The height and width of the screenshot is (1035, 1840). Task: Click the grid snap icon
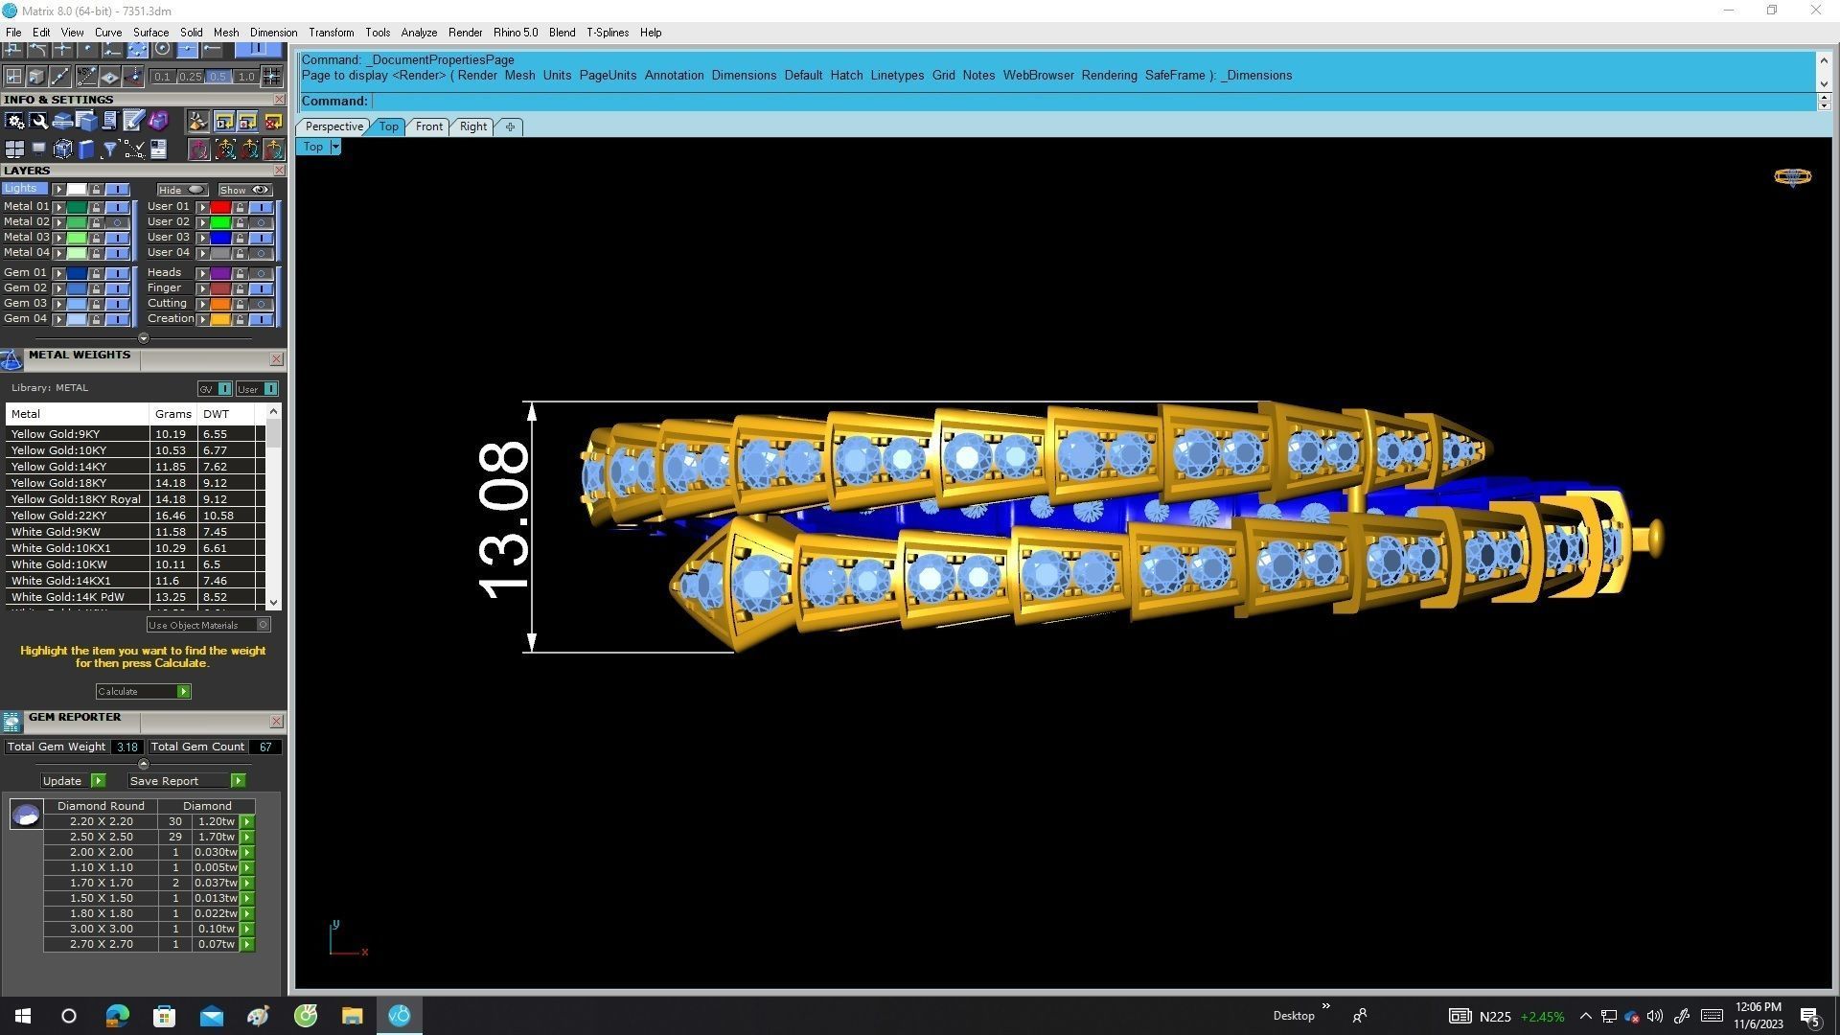click(272, 76)
